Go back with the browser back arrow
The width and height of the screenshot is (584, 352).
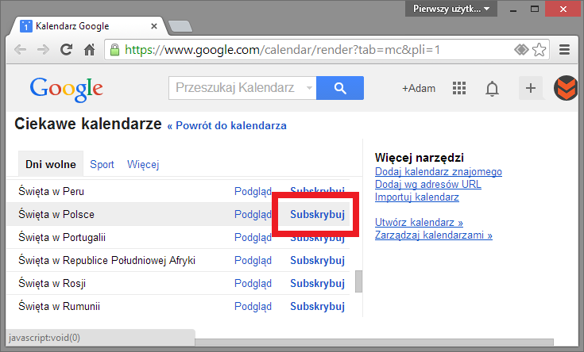(x=20, y=49)
